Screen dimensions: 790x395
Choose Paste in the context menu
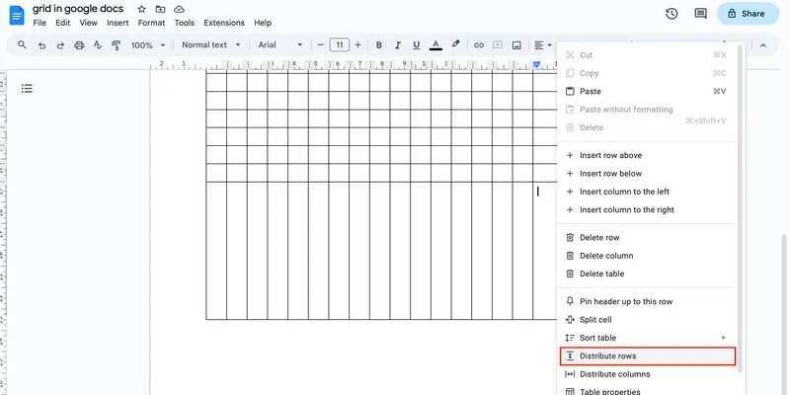[x=647, y=91]
